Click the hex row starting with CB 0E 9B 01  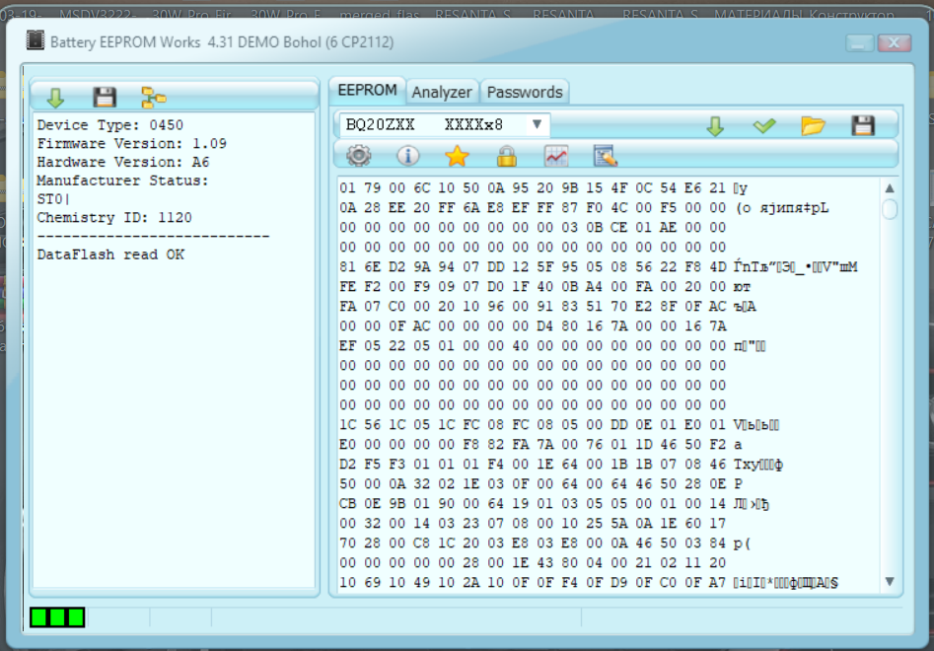coord(554,504)
